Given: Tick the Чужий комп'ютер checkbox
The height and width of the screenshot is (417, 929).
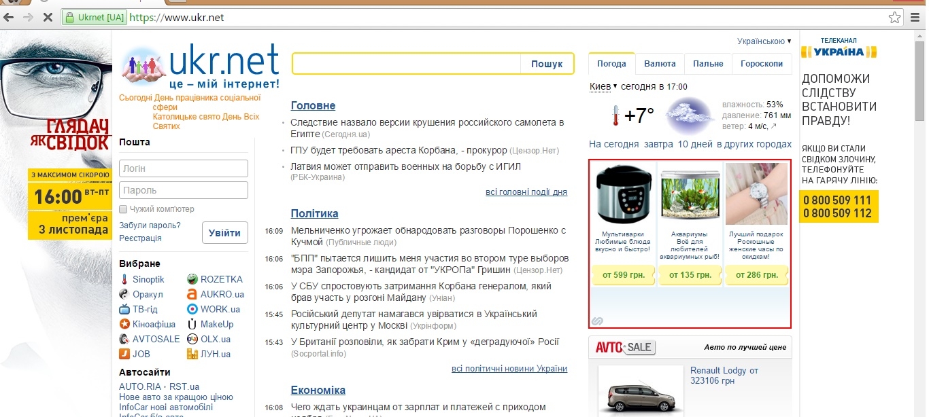Looking at the screenshot, I should pyautogui.click(x=123, y=209).
